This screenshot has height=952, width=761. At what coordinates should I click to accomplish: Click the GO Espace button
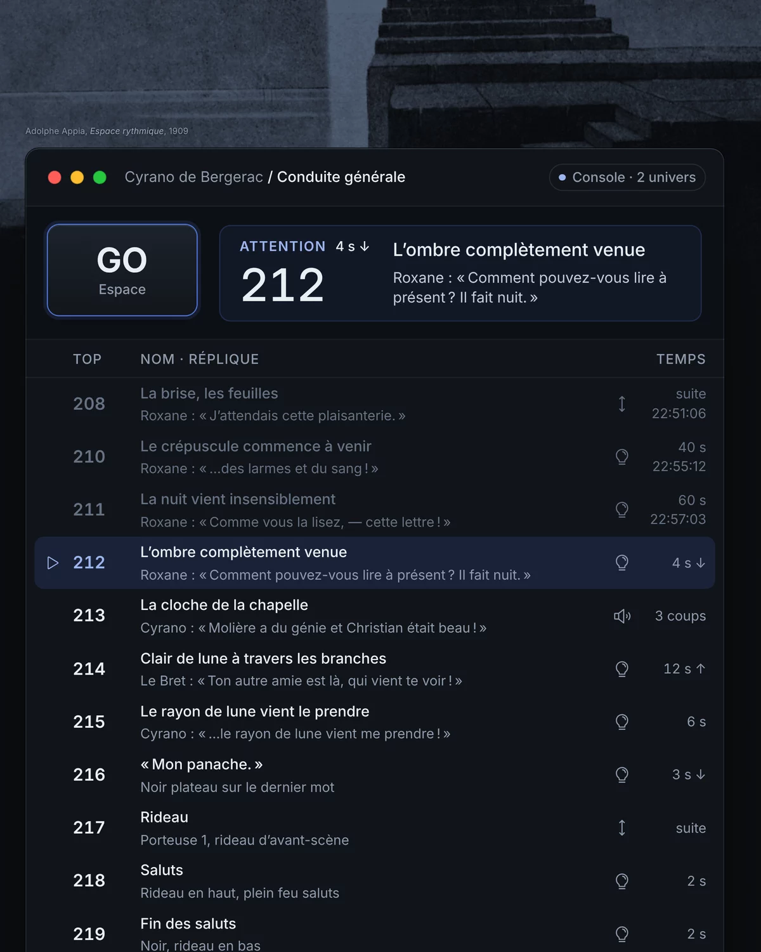[x=122, y=270]
